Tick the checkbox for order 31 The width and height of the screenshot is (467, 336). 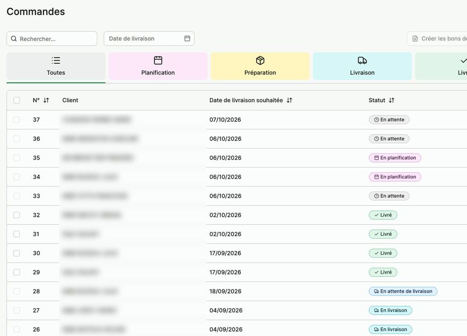[17, 234]
